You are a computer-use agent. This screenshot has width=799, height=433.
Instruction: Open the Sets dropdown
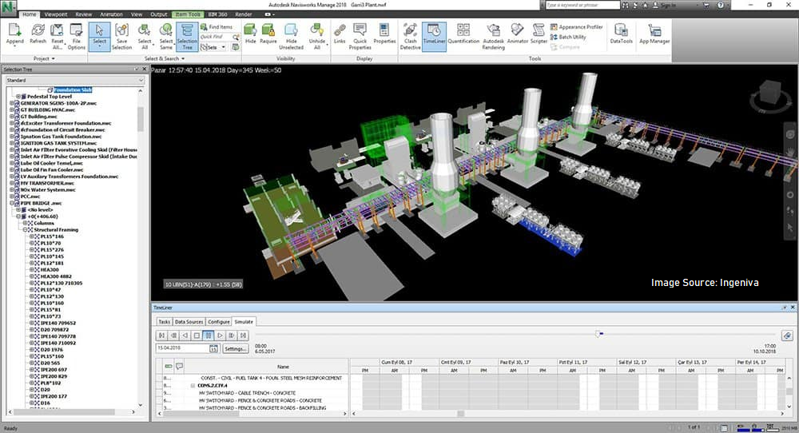[x=213, y=47]
